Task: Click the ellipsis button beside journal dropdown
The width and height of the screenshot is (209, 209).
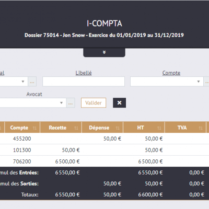Action: click(x=32, y=82)
